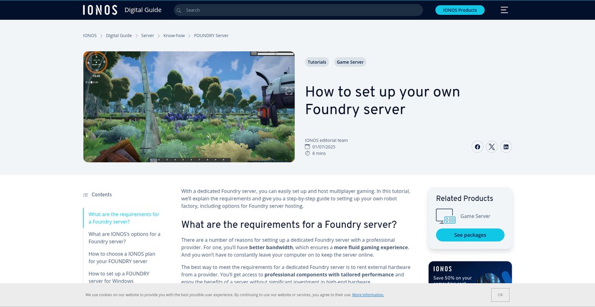The height and width of the screenshot is (307, 595).
Task: Click the IONOS Save 50% ad banner
Action: point(470,272)
